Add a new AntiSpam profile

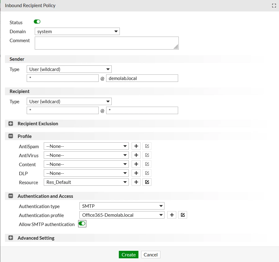pyautogui.click(x=136, y=146)
